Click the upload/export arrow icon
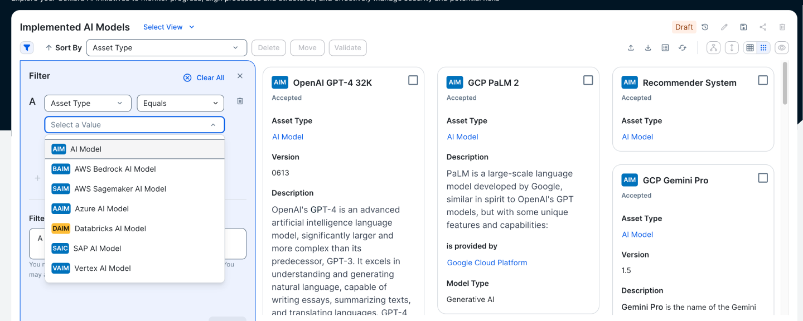Image resolution: width=803 pixels, height=321 pixels. point(631,48)
